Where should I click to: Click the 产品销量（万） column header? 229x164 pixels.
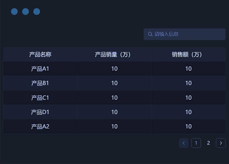(x=114, y=54)
